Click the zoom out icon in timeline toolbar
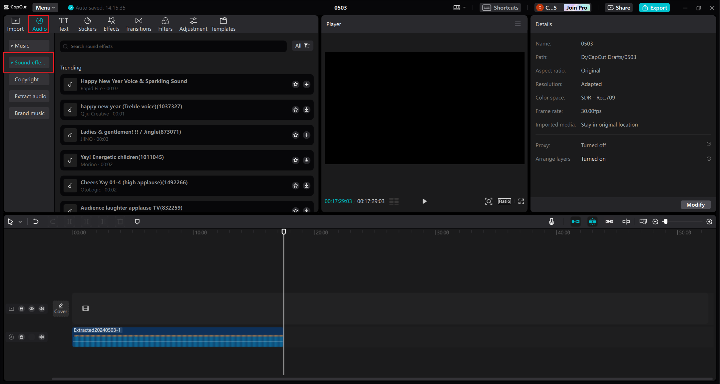Viewport: 720px width, 384px height. [655, 221]
